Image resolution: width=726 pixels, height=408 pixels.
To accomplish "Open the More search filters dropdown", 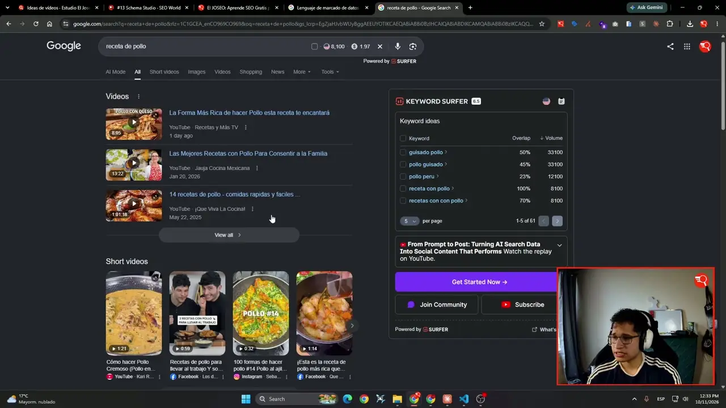I will pos(302,72).
